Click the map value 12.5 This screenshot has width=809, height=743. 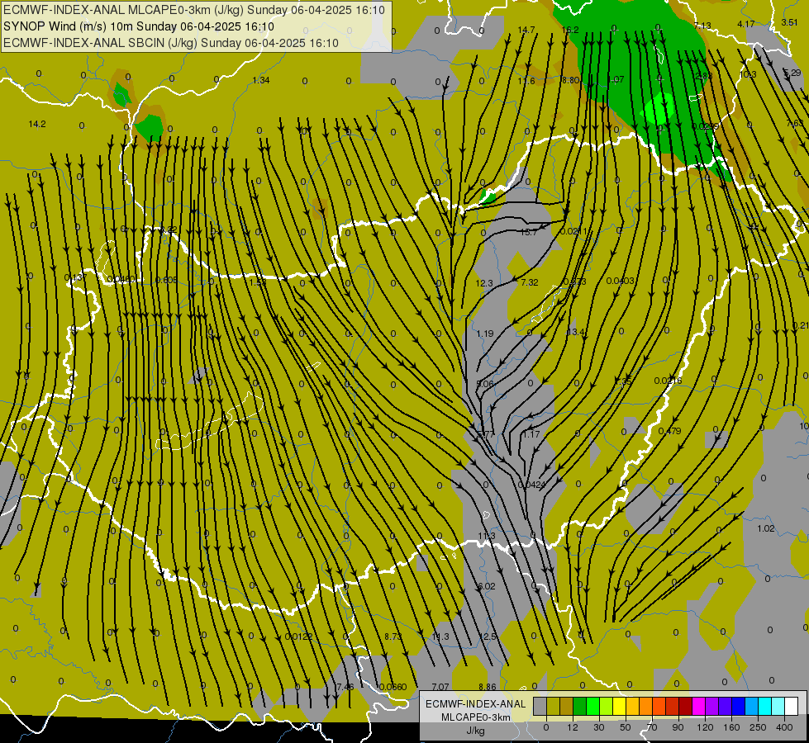click(x=488, y=637)
